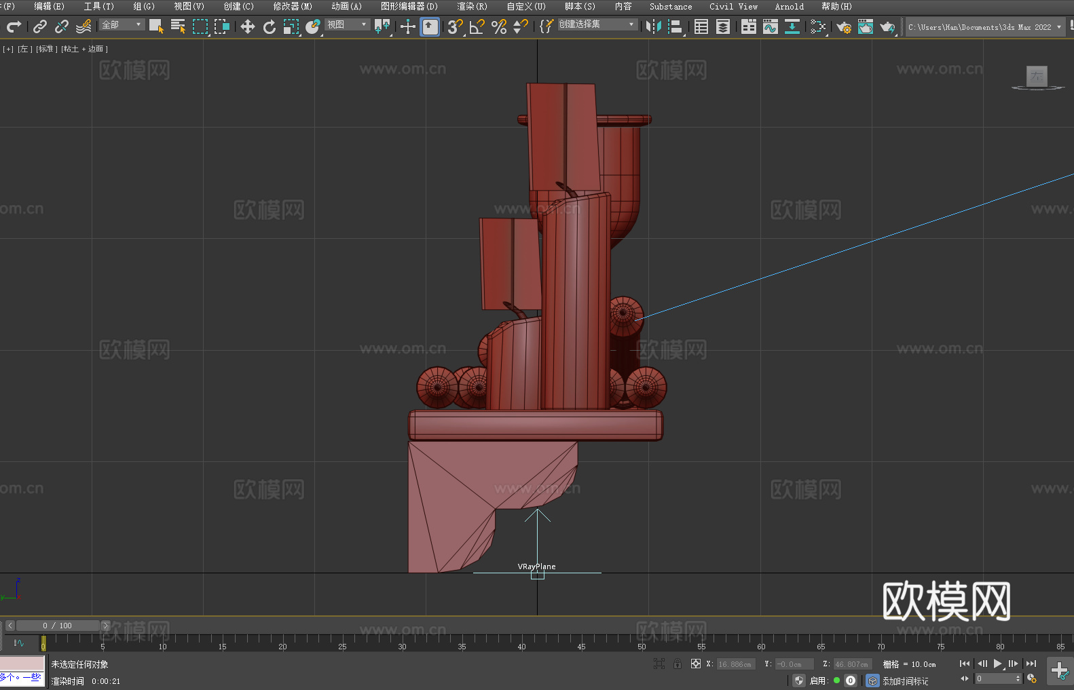Screen dimensions: 1074x690
Task: Open the Schematic View icon
Action: click(792, 26)
